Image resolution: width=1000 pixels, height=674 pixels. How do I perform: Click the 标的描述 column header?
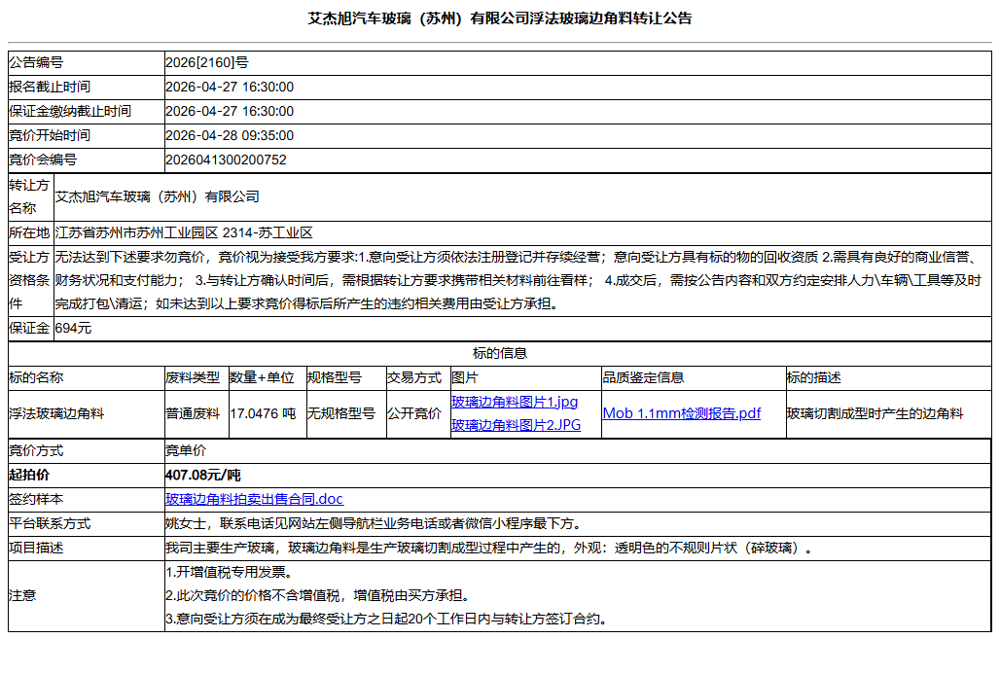[x=814, y=377]
